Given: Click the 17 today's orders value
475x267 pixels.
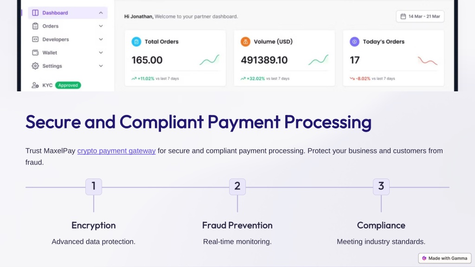Looking at the screenshot, I should coord(355,60).
